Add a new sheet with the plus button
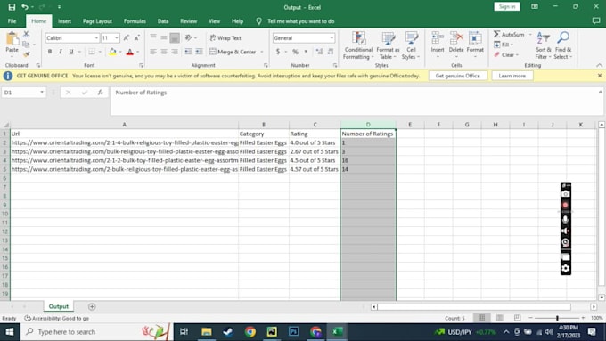 [x=92, y=306]
